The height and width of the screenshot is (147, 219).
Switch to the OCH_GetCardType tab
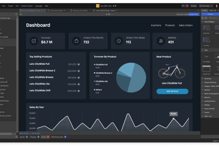[x=105, y=10]
